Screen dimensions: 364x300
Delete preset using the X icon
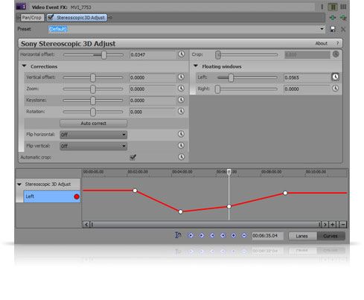(x=343, y=29)
